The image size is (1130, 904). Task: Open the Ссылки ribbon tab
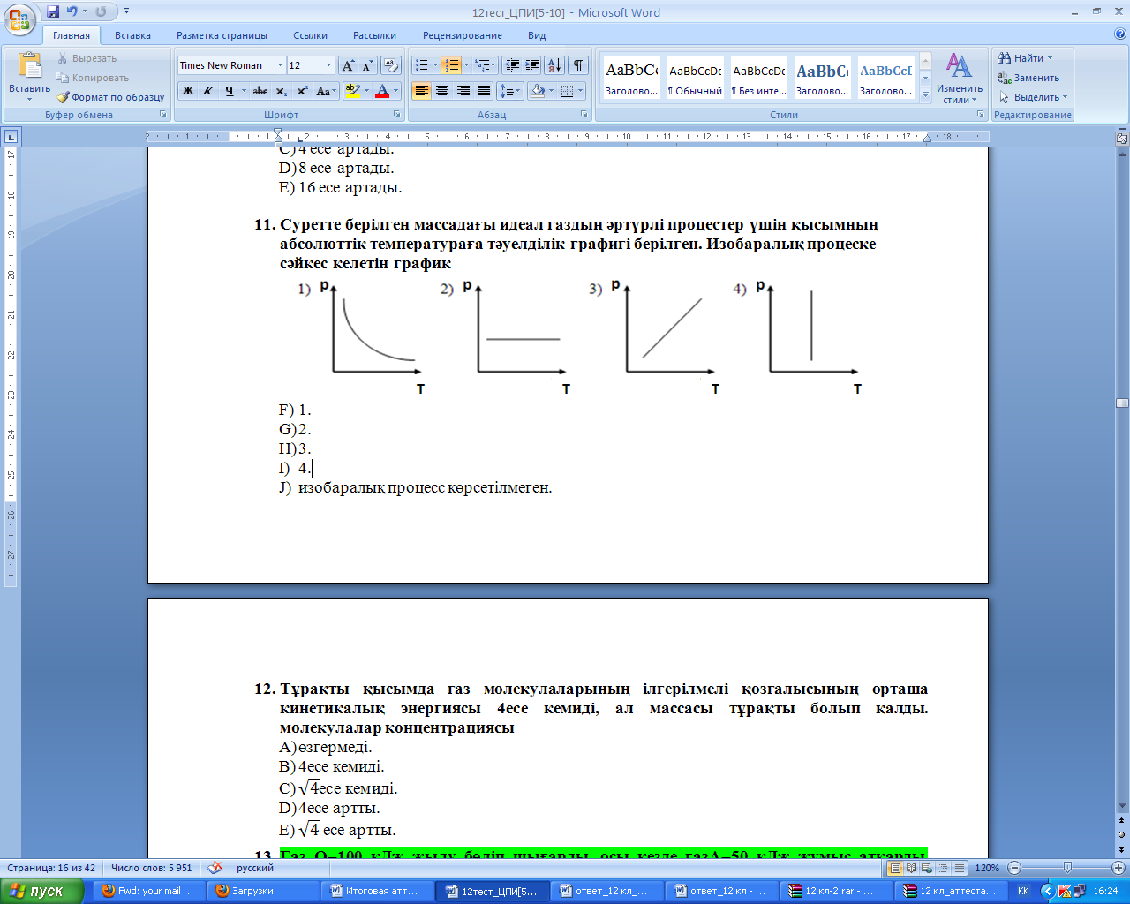[310, 35]
